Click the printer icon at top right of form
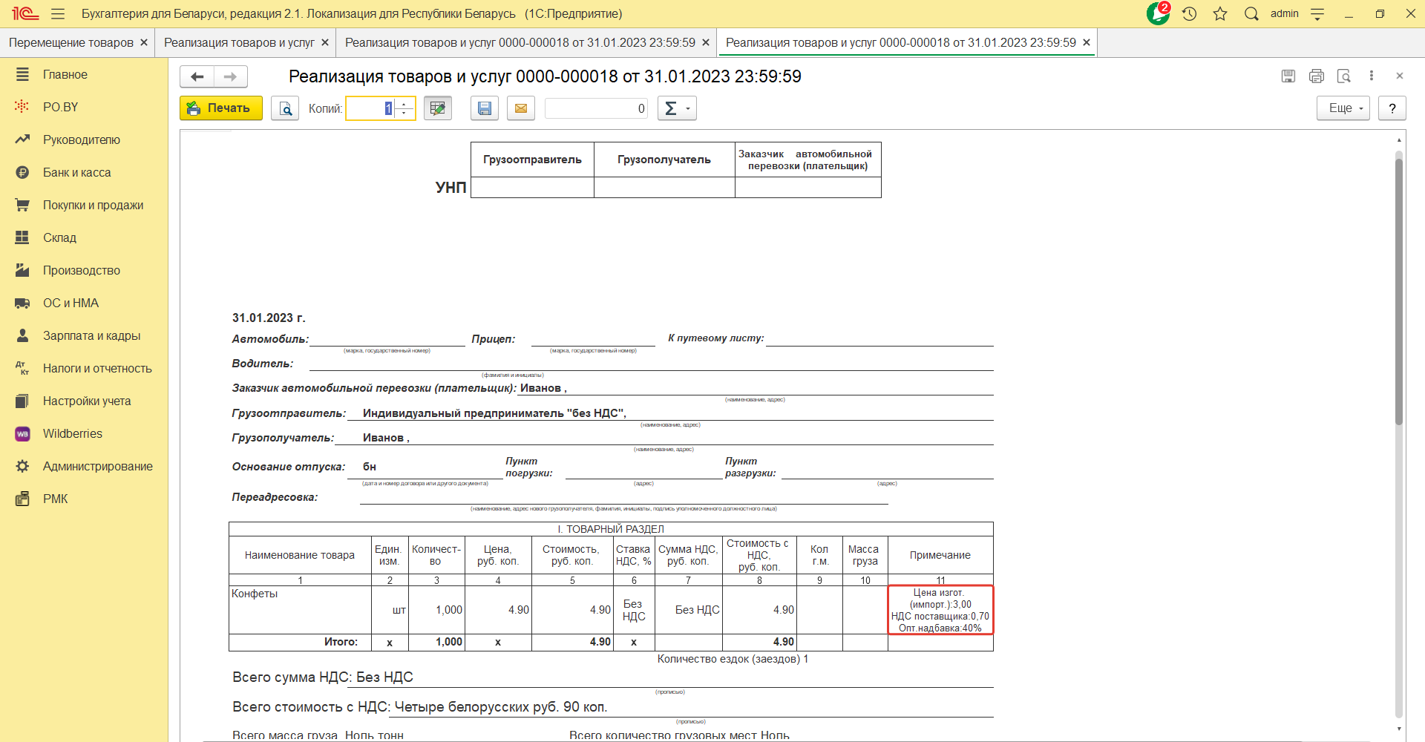This screenshot has width=1425, height=742. pos(1317,76)
